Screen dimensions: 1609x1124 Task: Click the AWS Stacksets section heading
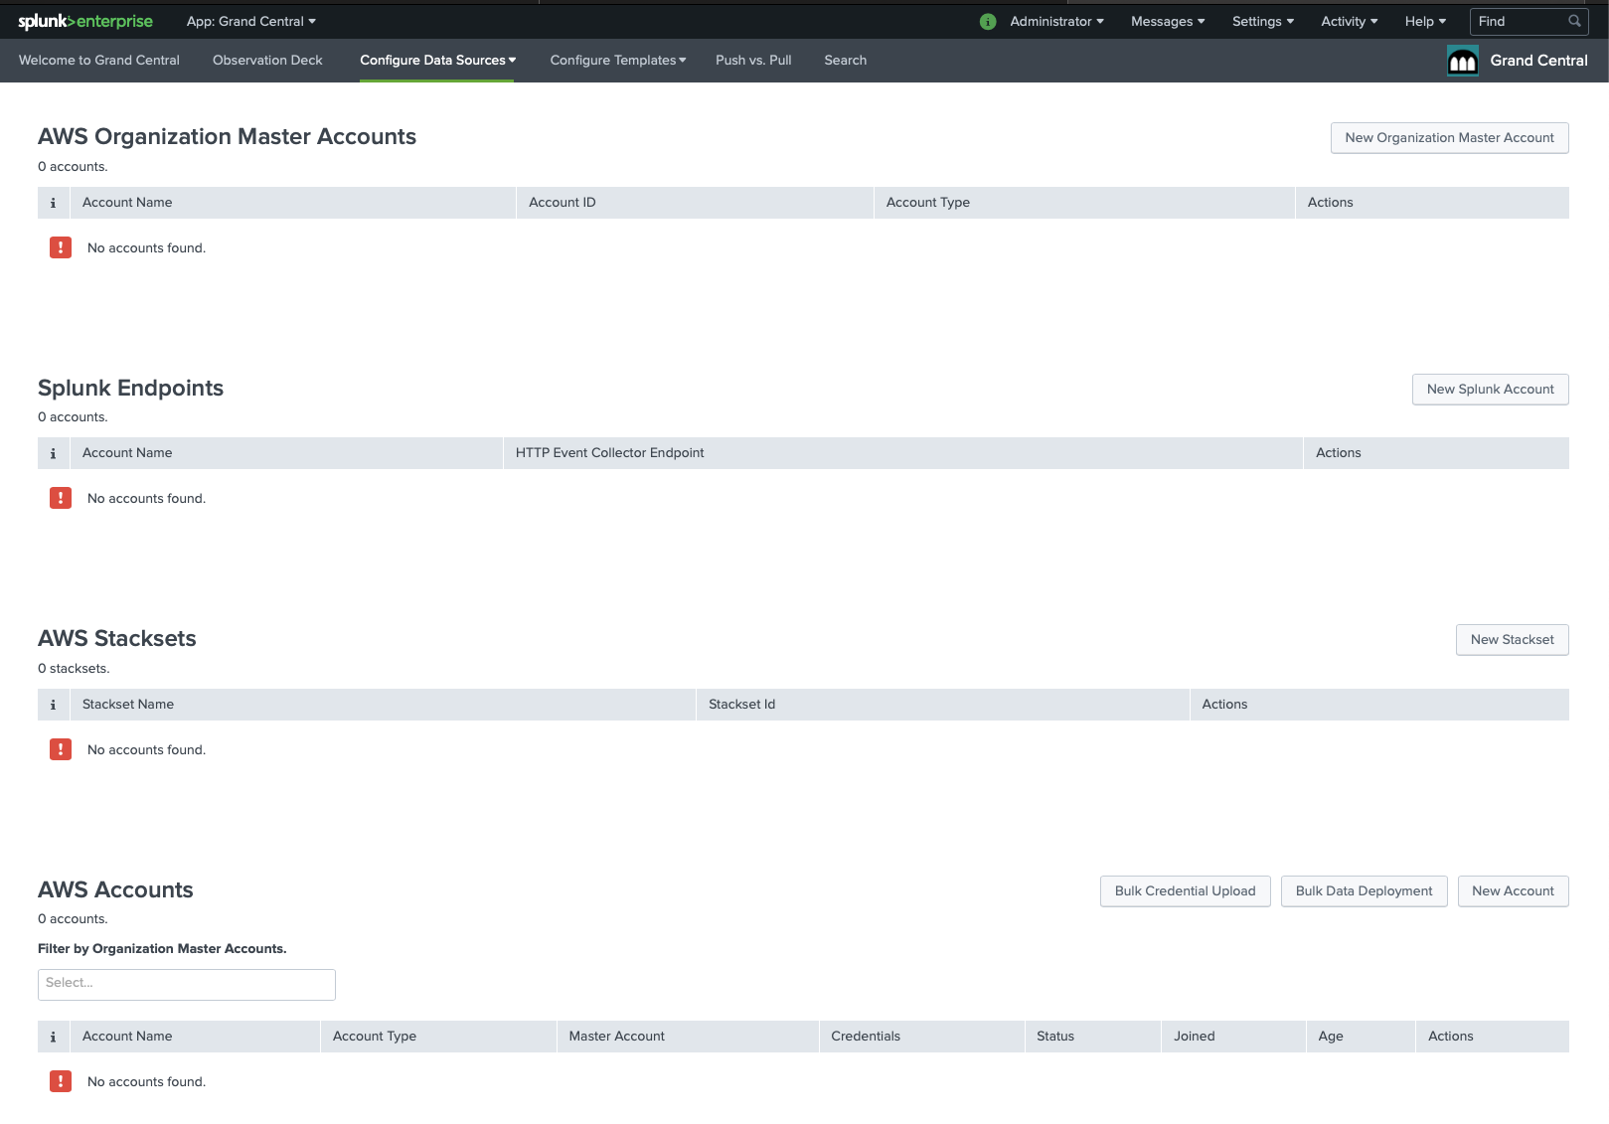coord(117,639)
